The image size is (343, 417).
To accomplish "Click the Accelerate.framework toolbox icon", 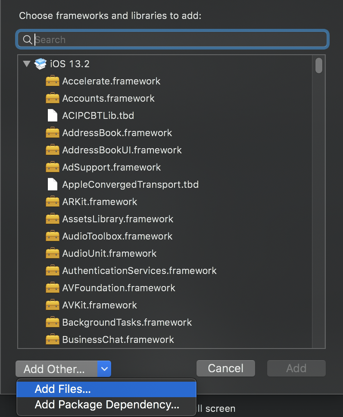I will coord(53,81).
